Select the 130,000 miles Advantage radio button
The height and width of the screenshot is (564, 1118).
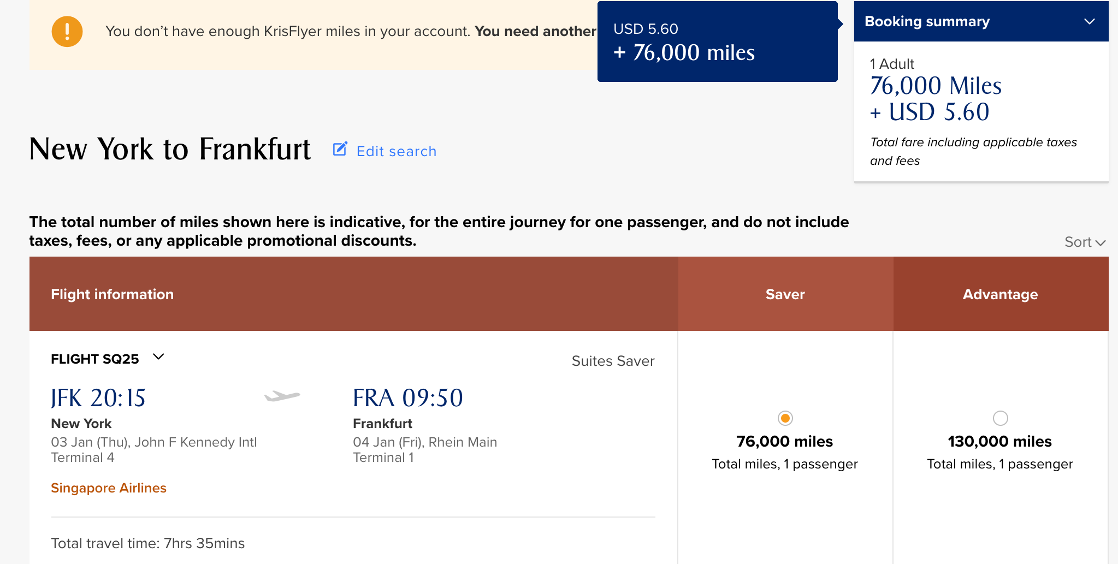pos(1000,418)
